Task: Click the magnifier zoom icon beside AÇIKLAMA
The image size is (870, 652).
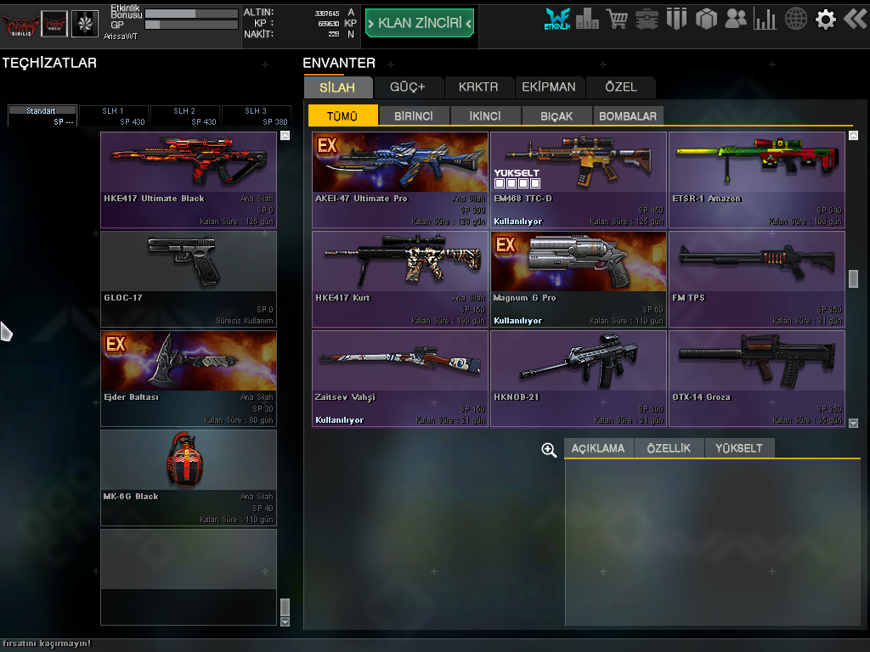Action: pos(549,450)
